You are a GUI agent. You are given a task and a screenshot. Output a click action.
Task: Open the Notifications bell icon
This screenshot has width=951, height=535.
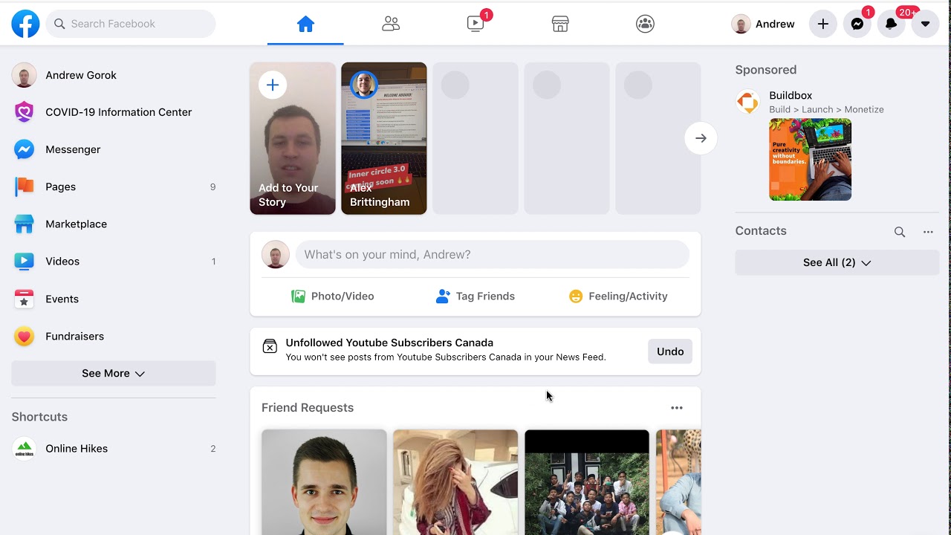891,24
